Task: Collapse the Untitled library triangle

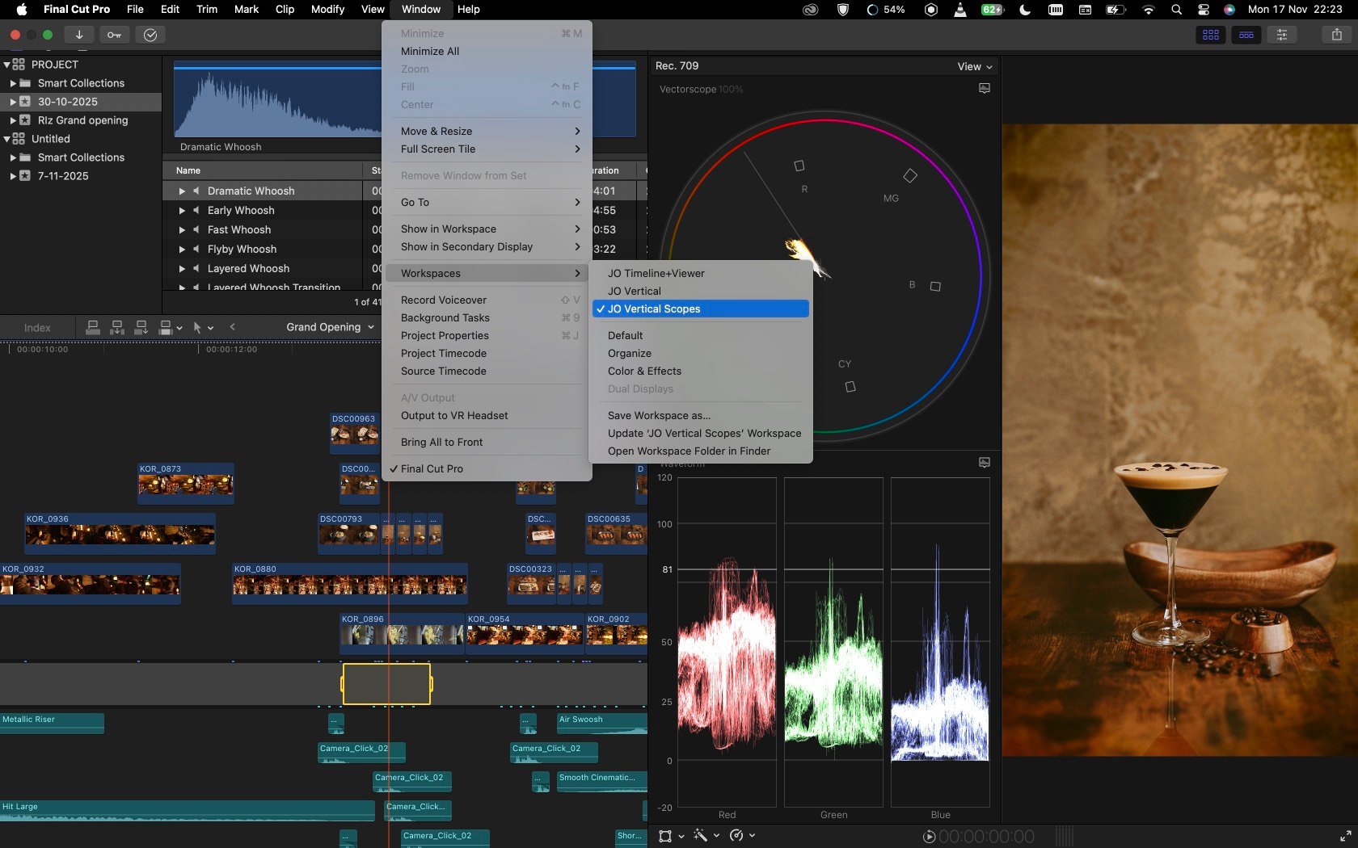Action: coord(7,139)
